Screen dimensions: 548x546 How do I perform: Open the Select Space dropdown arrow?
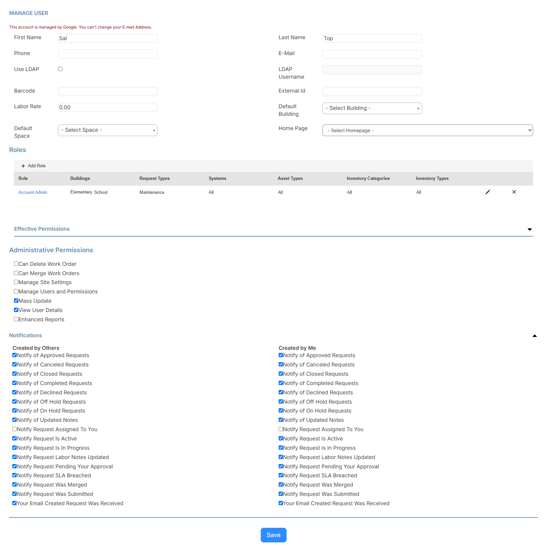153,130
